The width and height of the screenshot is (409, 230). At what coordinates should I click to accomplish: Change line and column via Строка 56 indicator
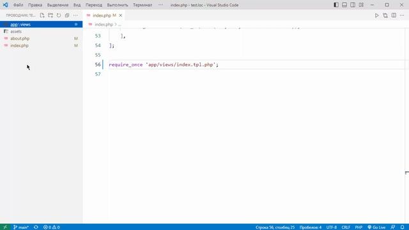point(275,227)
